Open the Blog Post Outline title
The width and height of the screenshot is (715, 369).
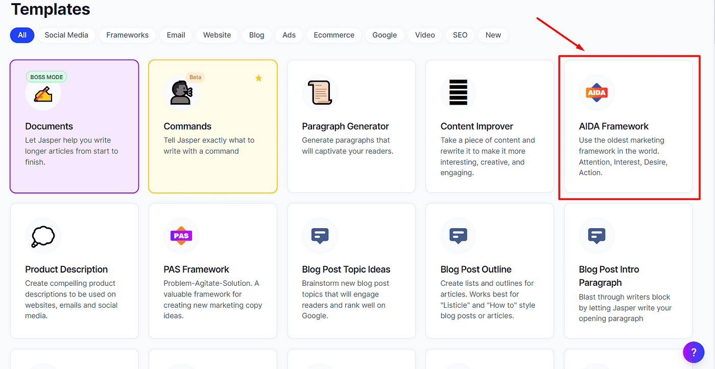[476, 269]
